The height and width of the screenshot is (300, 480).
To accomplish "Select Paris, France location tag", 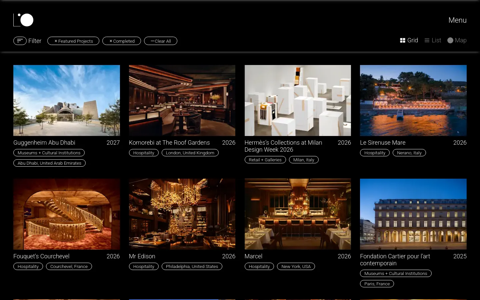I will click(377, 284).
